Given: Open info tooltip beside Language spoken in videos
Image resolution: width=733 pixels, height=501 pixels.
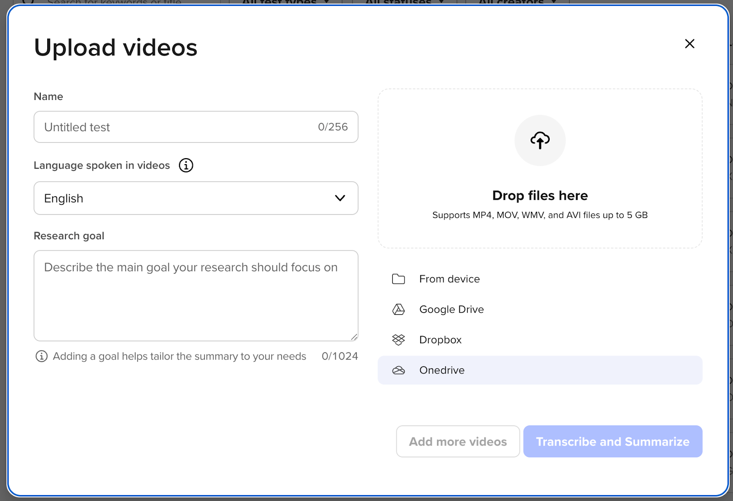Looking at the screenshot, I should (x=186, y=165).
